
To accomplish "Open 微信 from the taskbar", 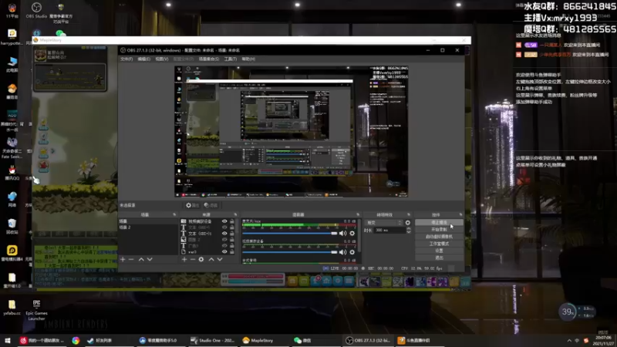I will click(303, 340).
